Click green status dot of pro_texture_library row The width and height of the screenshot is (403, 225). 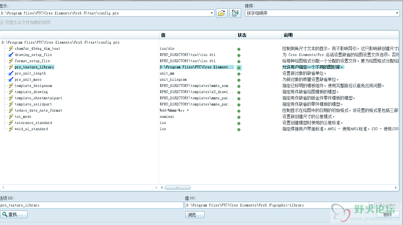coord(239,68)
